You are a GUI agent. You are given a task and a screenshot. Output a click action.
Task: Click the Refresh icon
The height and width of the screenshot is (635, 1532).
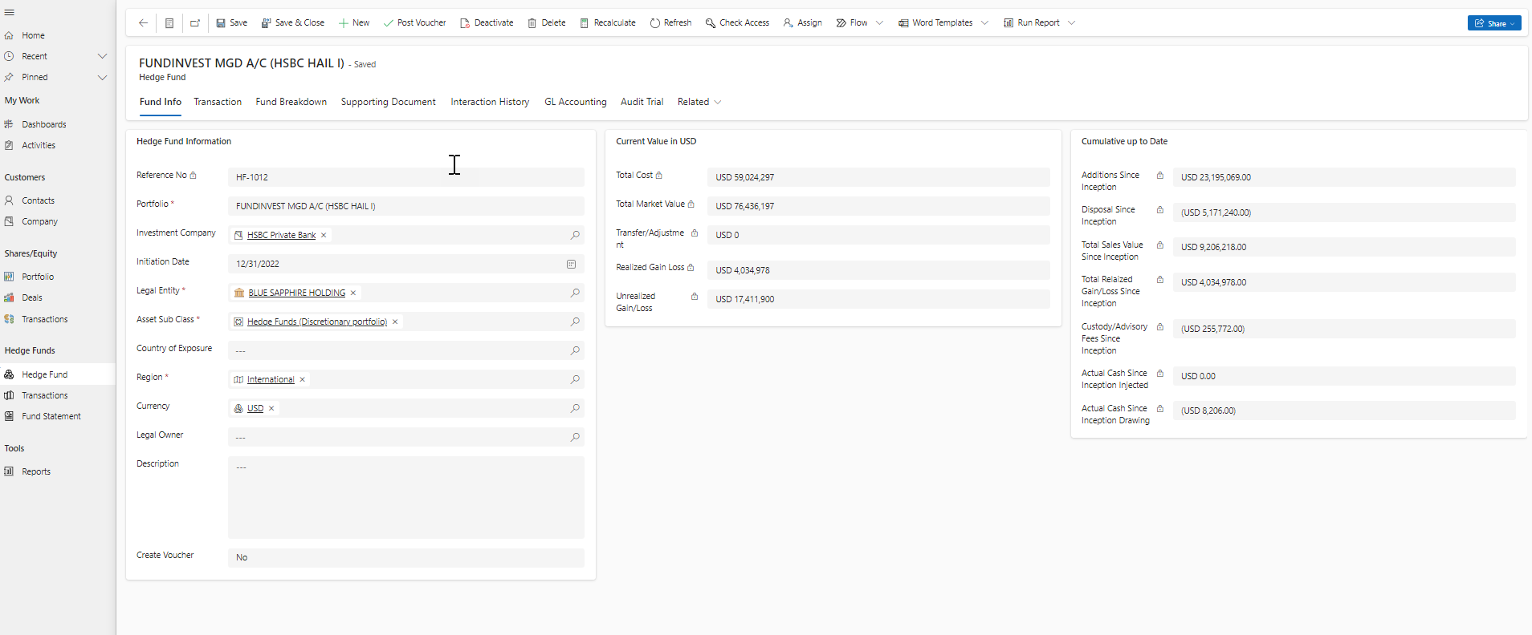[x=655, y=23]
